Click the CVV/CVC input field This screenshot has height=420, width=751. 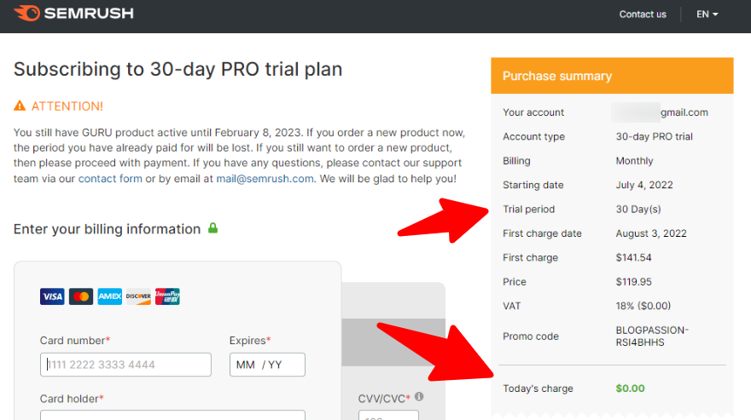[388, 415]
